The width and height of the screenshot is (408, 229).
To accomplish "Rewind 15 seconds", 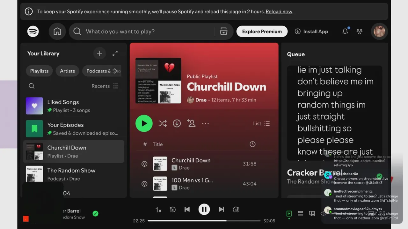I will pos(172,209).
